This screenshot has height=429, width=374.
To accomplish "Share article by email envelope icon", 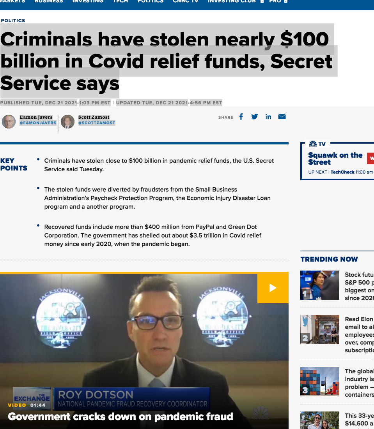I will click(x=282, y=117).
